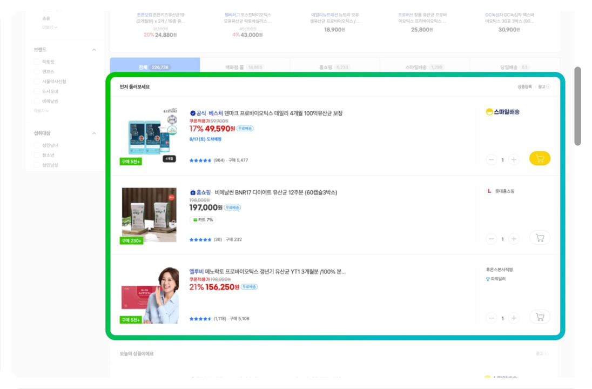Open 튼튼닷컴 튼튼키즈유산균19 product link
Image resolution: width=592 pixels, height=389 pixels.
(160, 18)
